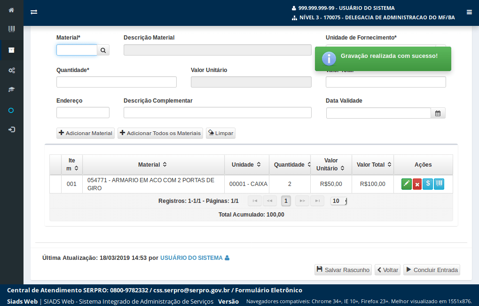Image resolution: width=479 pixels, height=306 pixels.
Task: Delete item 001 with the red X
Action: point(417,184)
